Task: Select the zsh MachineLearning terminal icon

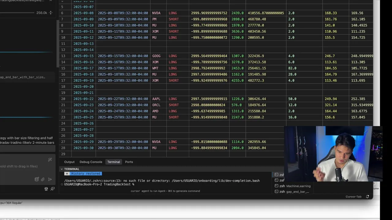Action: [x=277, y=186]
